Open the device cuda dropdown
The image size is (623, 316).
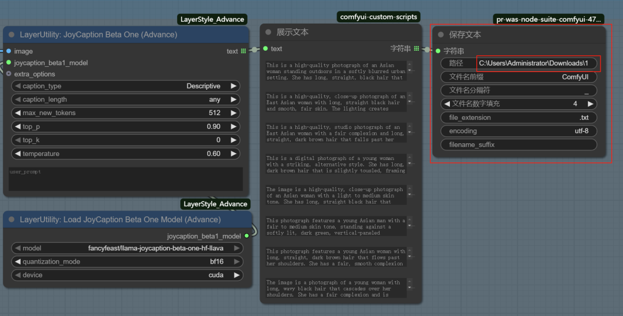[127, 275]
